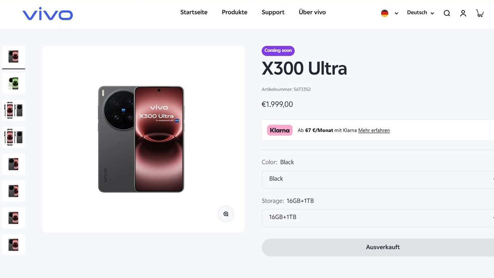Select the first product thumbnail

click(14, 57)
